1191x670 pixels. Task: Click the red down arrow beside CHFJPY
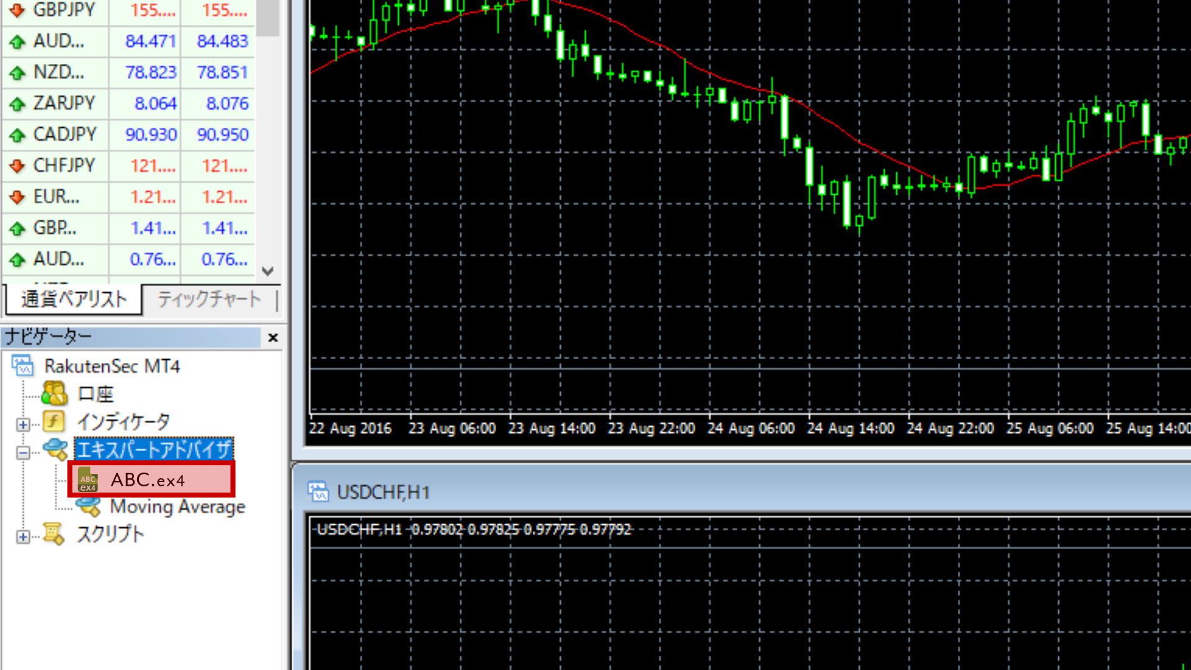[x=17, y=166]
